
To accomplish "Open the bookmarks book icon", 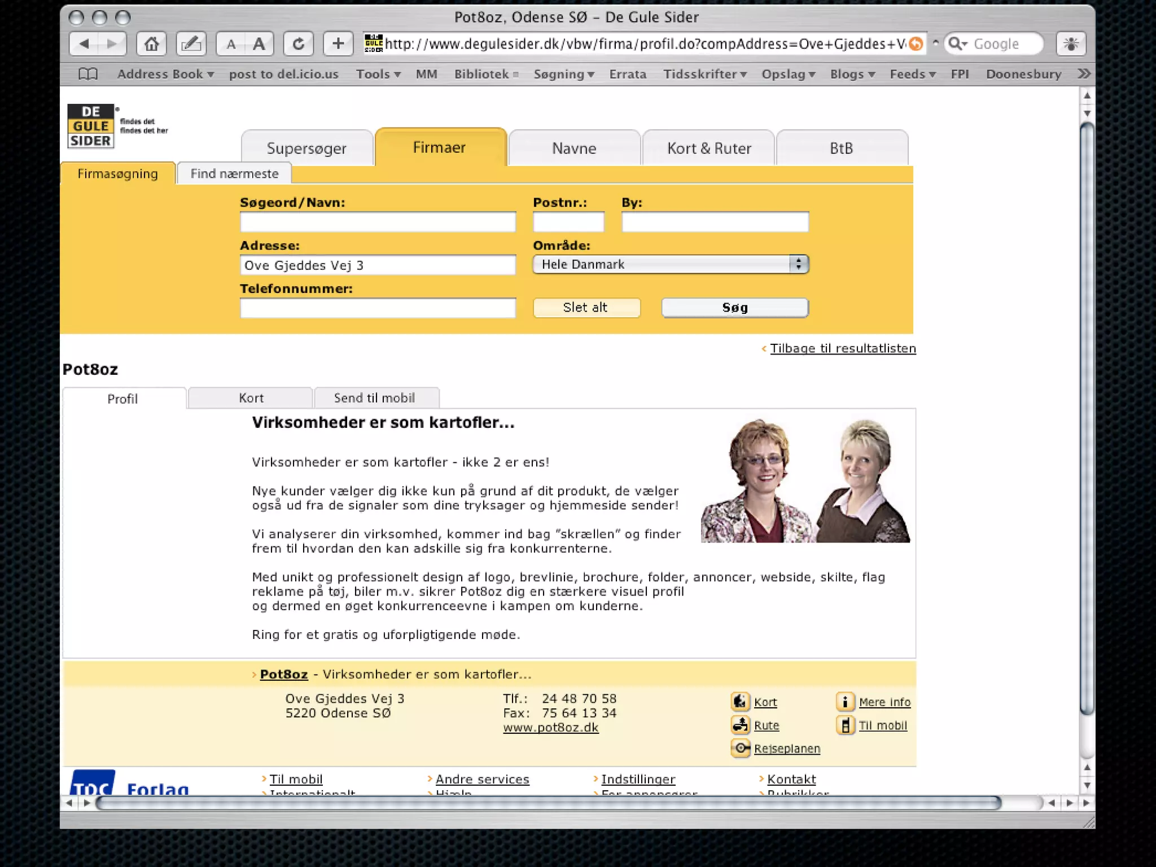I will (88, 74).
